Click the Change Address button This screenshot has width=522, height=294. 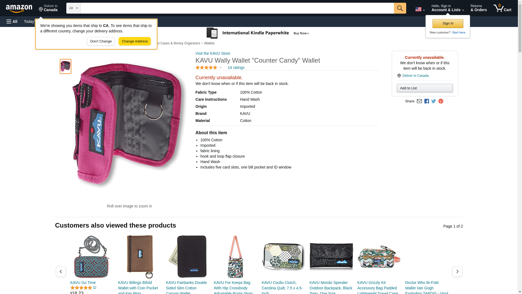coord(135,41)
